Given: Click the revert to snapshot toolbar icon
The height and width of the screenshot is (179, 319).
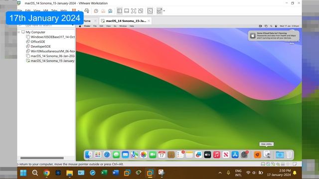Looking at the screenshot, I should (x=103, y=11).
